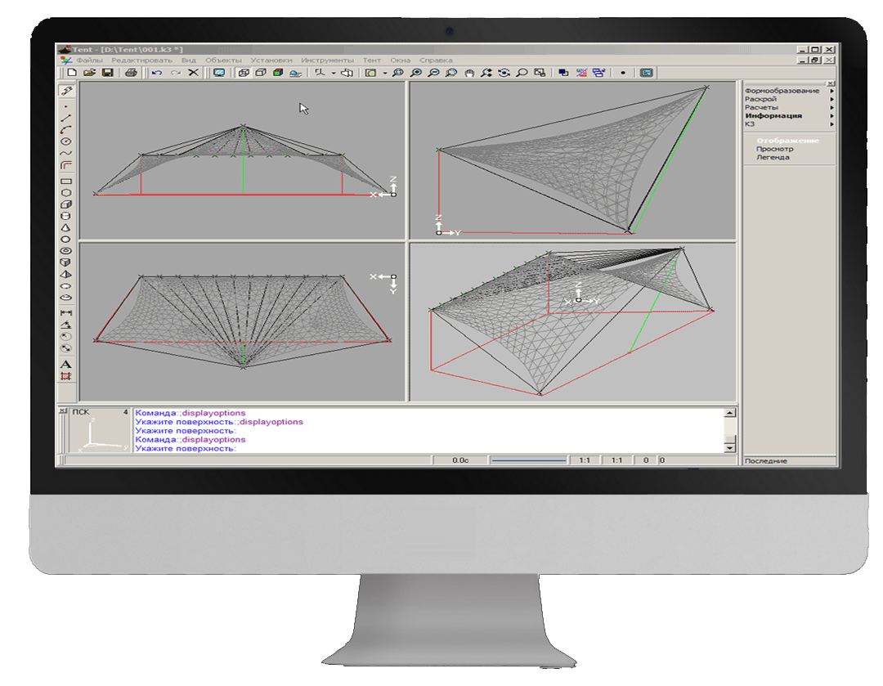Click the Последние label at panel bottom
Image resolution: width=883 pixels, height=686 pixels.
(x=766, y=460)
